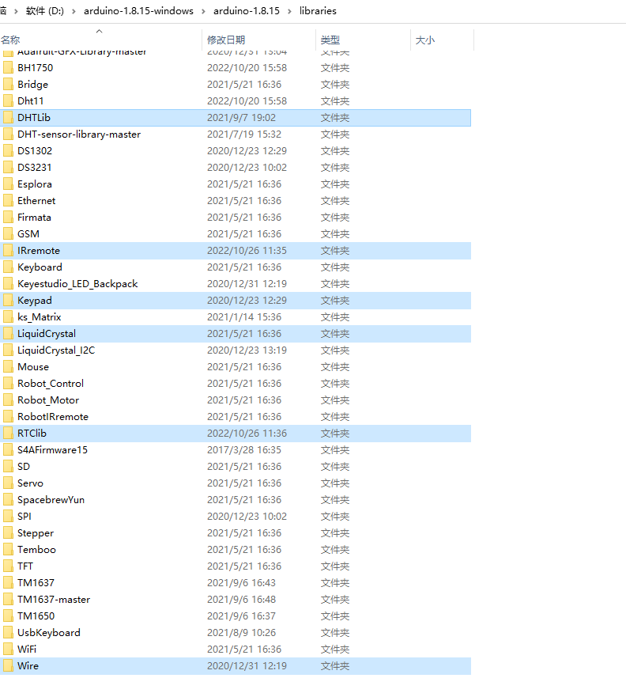Click date 2017/3/28 16:35
This screenshot has height=678, width=626.
click(x=244, y=450)
